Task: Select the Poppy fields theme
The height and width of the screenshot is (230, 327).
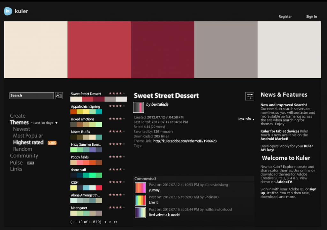Action: point(80,157)
